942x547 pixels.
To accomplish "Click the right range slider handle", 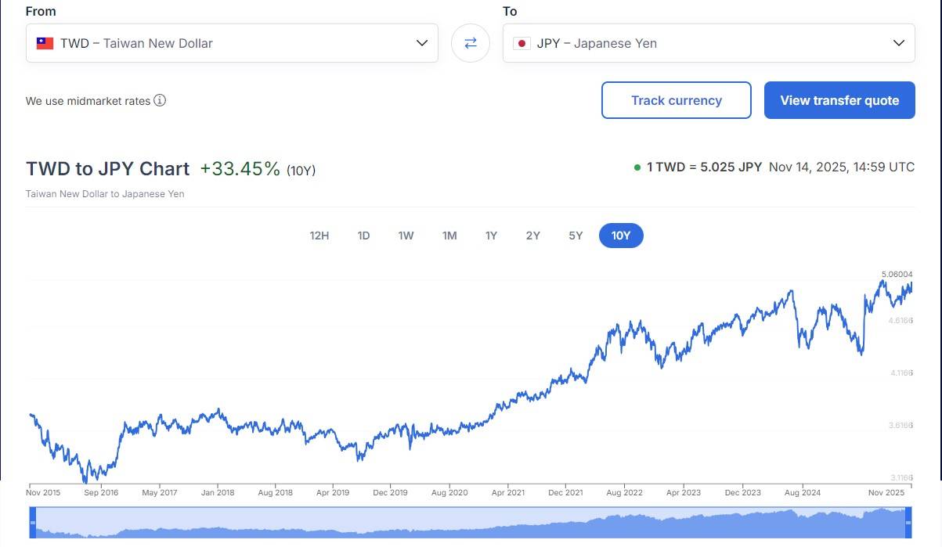I will (x=908, y=522).
